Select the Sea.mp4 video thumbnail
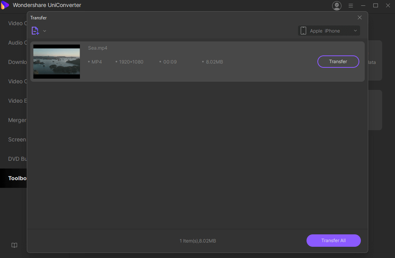 (x=57, y=62)
